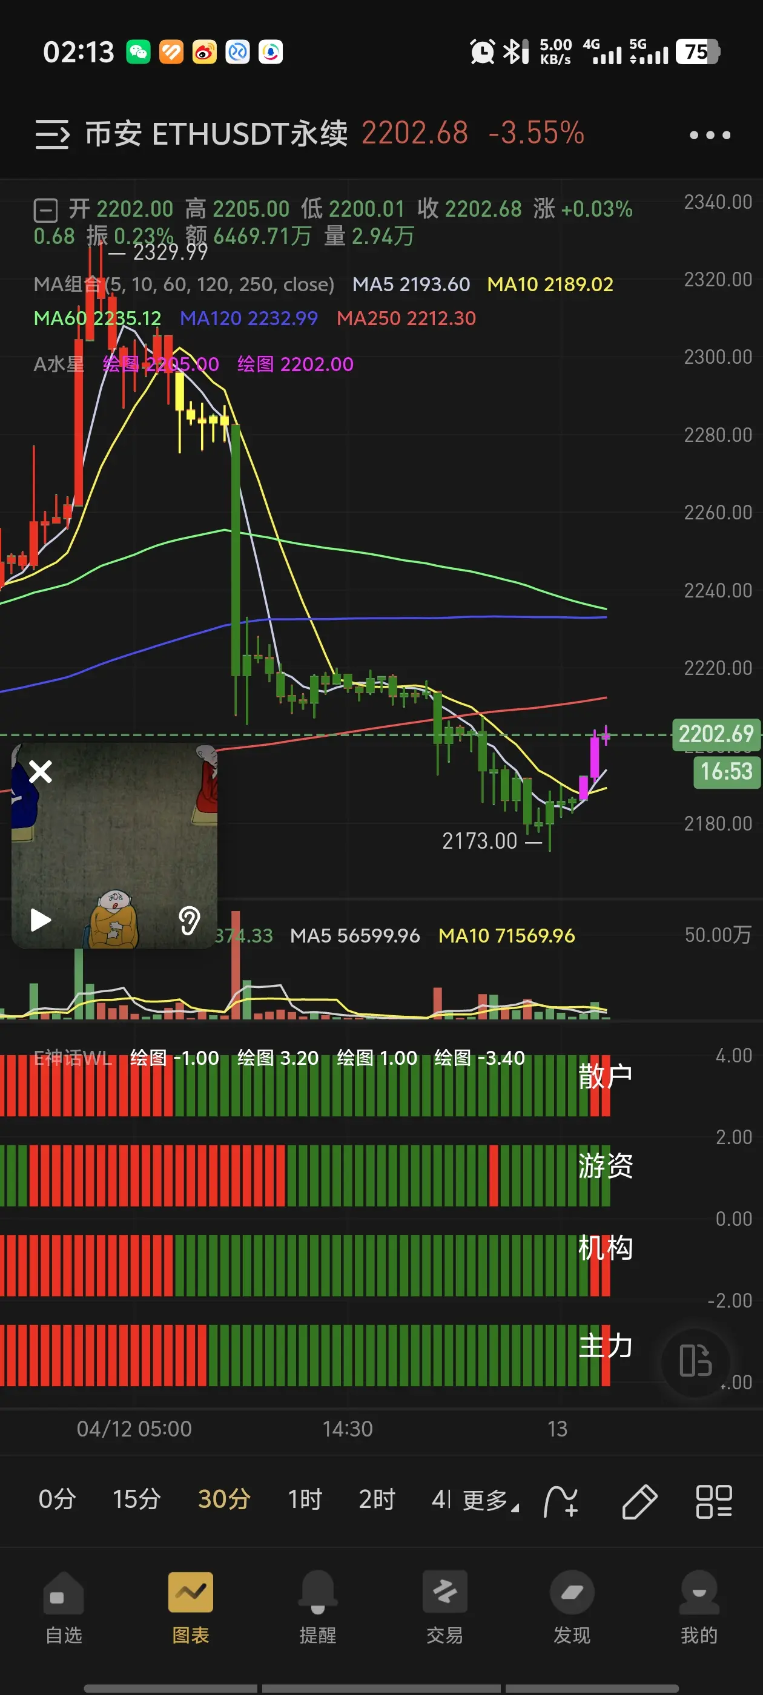This screenshot has height=1695, width=763.
Task: Tap the MA5 2193.60 value
Action: 411,285
